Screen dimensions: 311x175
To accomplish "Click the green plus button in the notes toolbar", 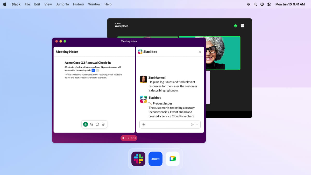I will (x=86, y=124).
